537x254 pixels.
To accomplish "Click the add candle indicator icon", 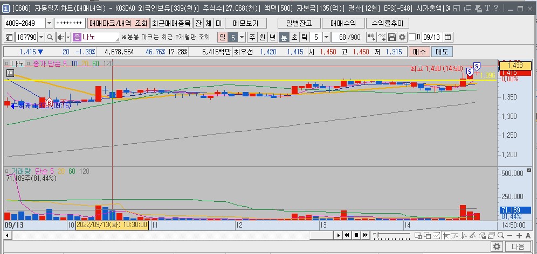I will click(x=371, y=37).
